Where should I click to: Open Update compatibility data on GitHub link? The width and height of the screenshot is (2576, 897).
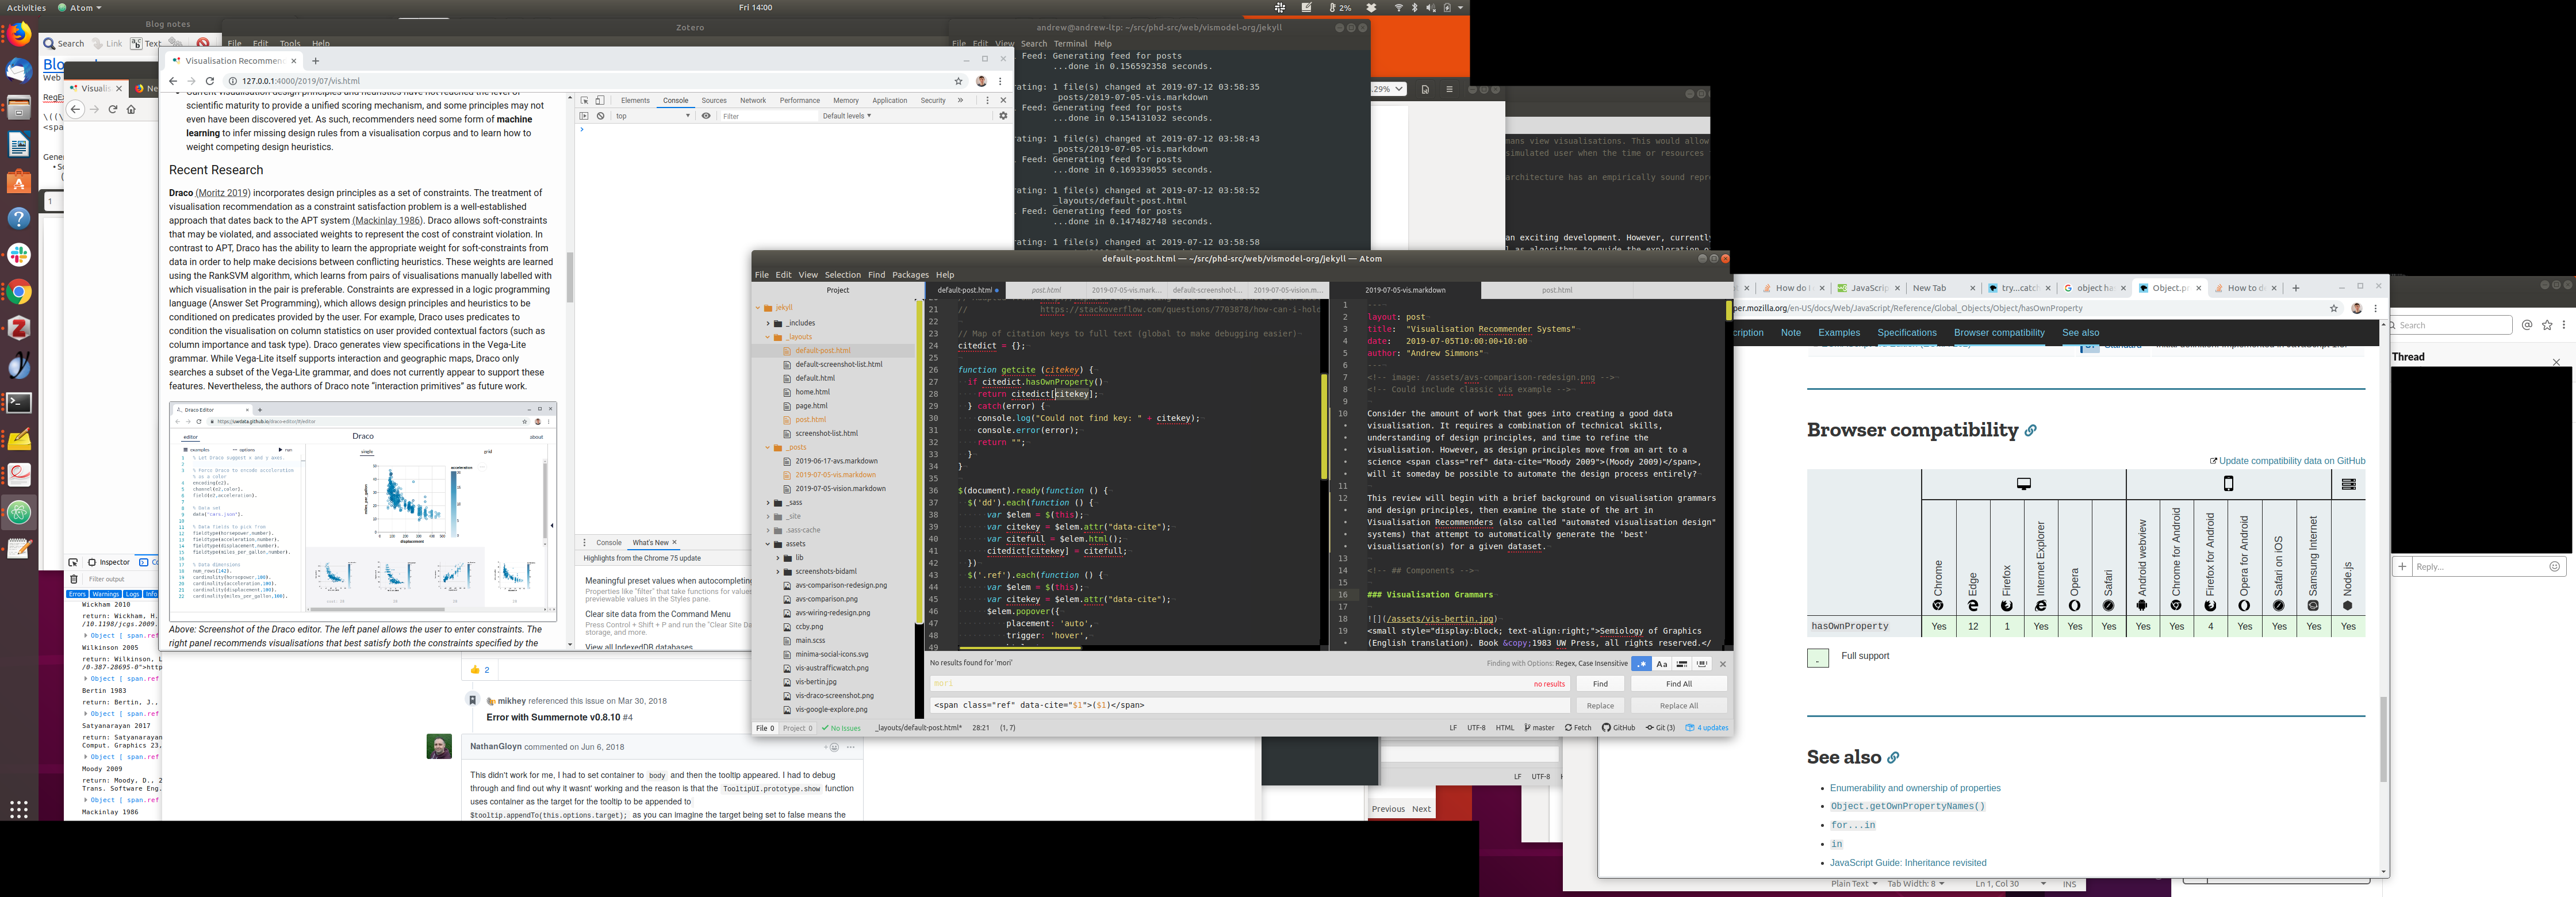(2291, 461)
